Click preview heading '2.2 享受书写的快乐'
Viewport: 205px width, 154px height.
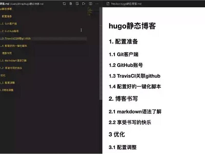(x=130, y=122)
